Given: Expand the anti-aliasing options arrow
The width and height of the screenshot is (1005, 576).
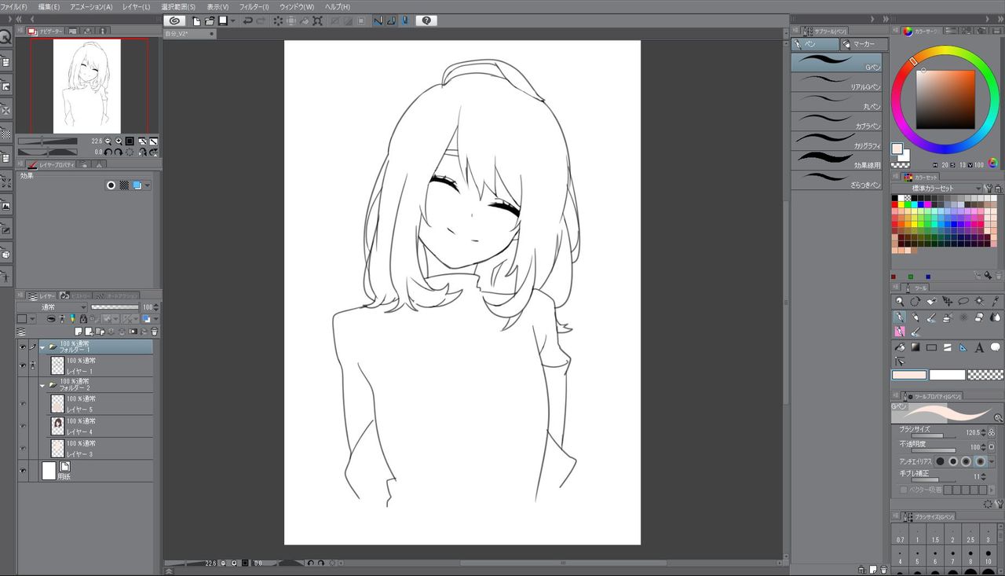Looking at the screenshot, I should (x=992, y=461).
